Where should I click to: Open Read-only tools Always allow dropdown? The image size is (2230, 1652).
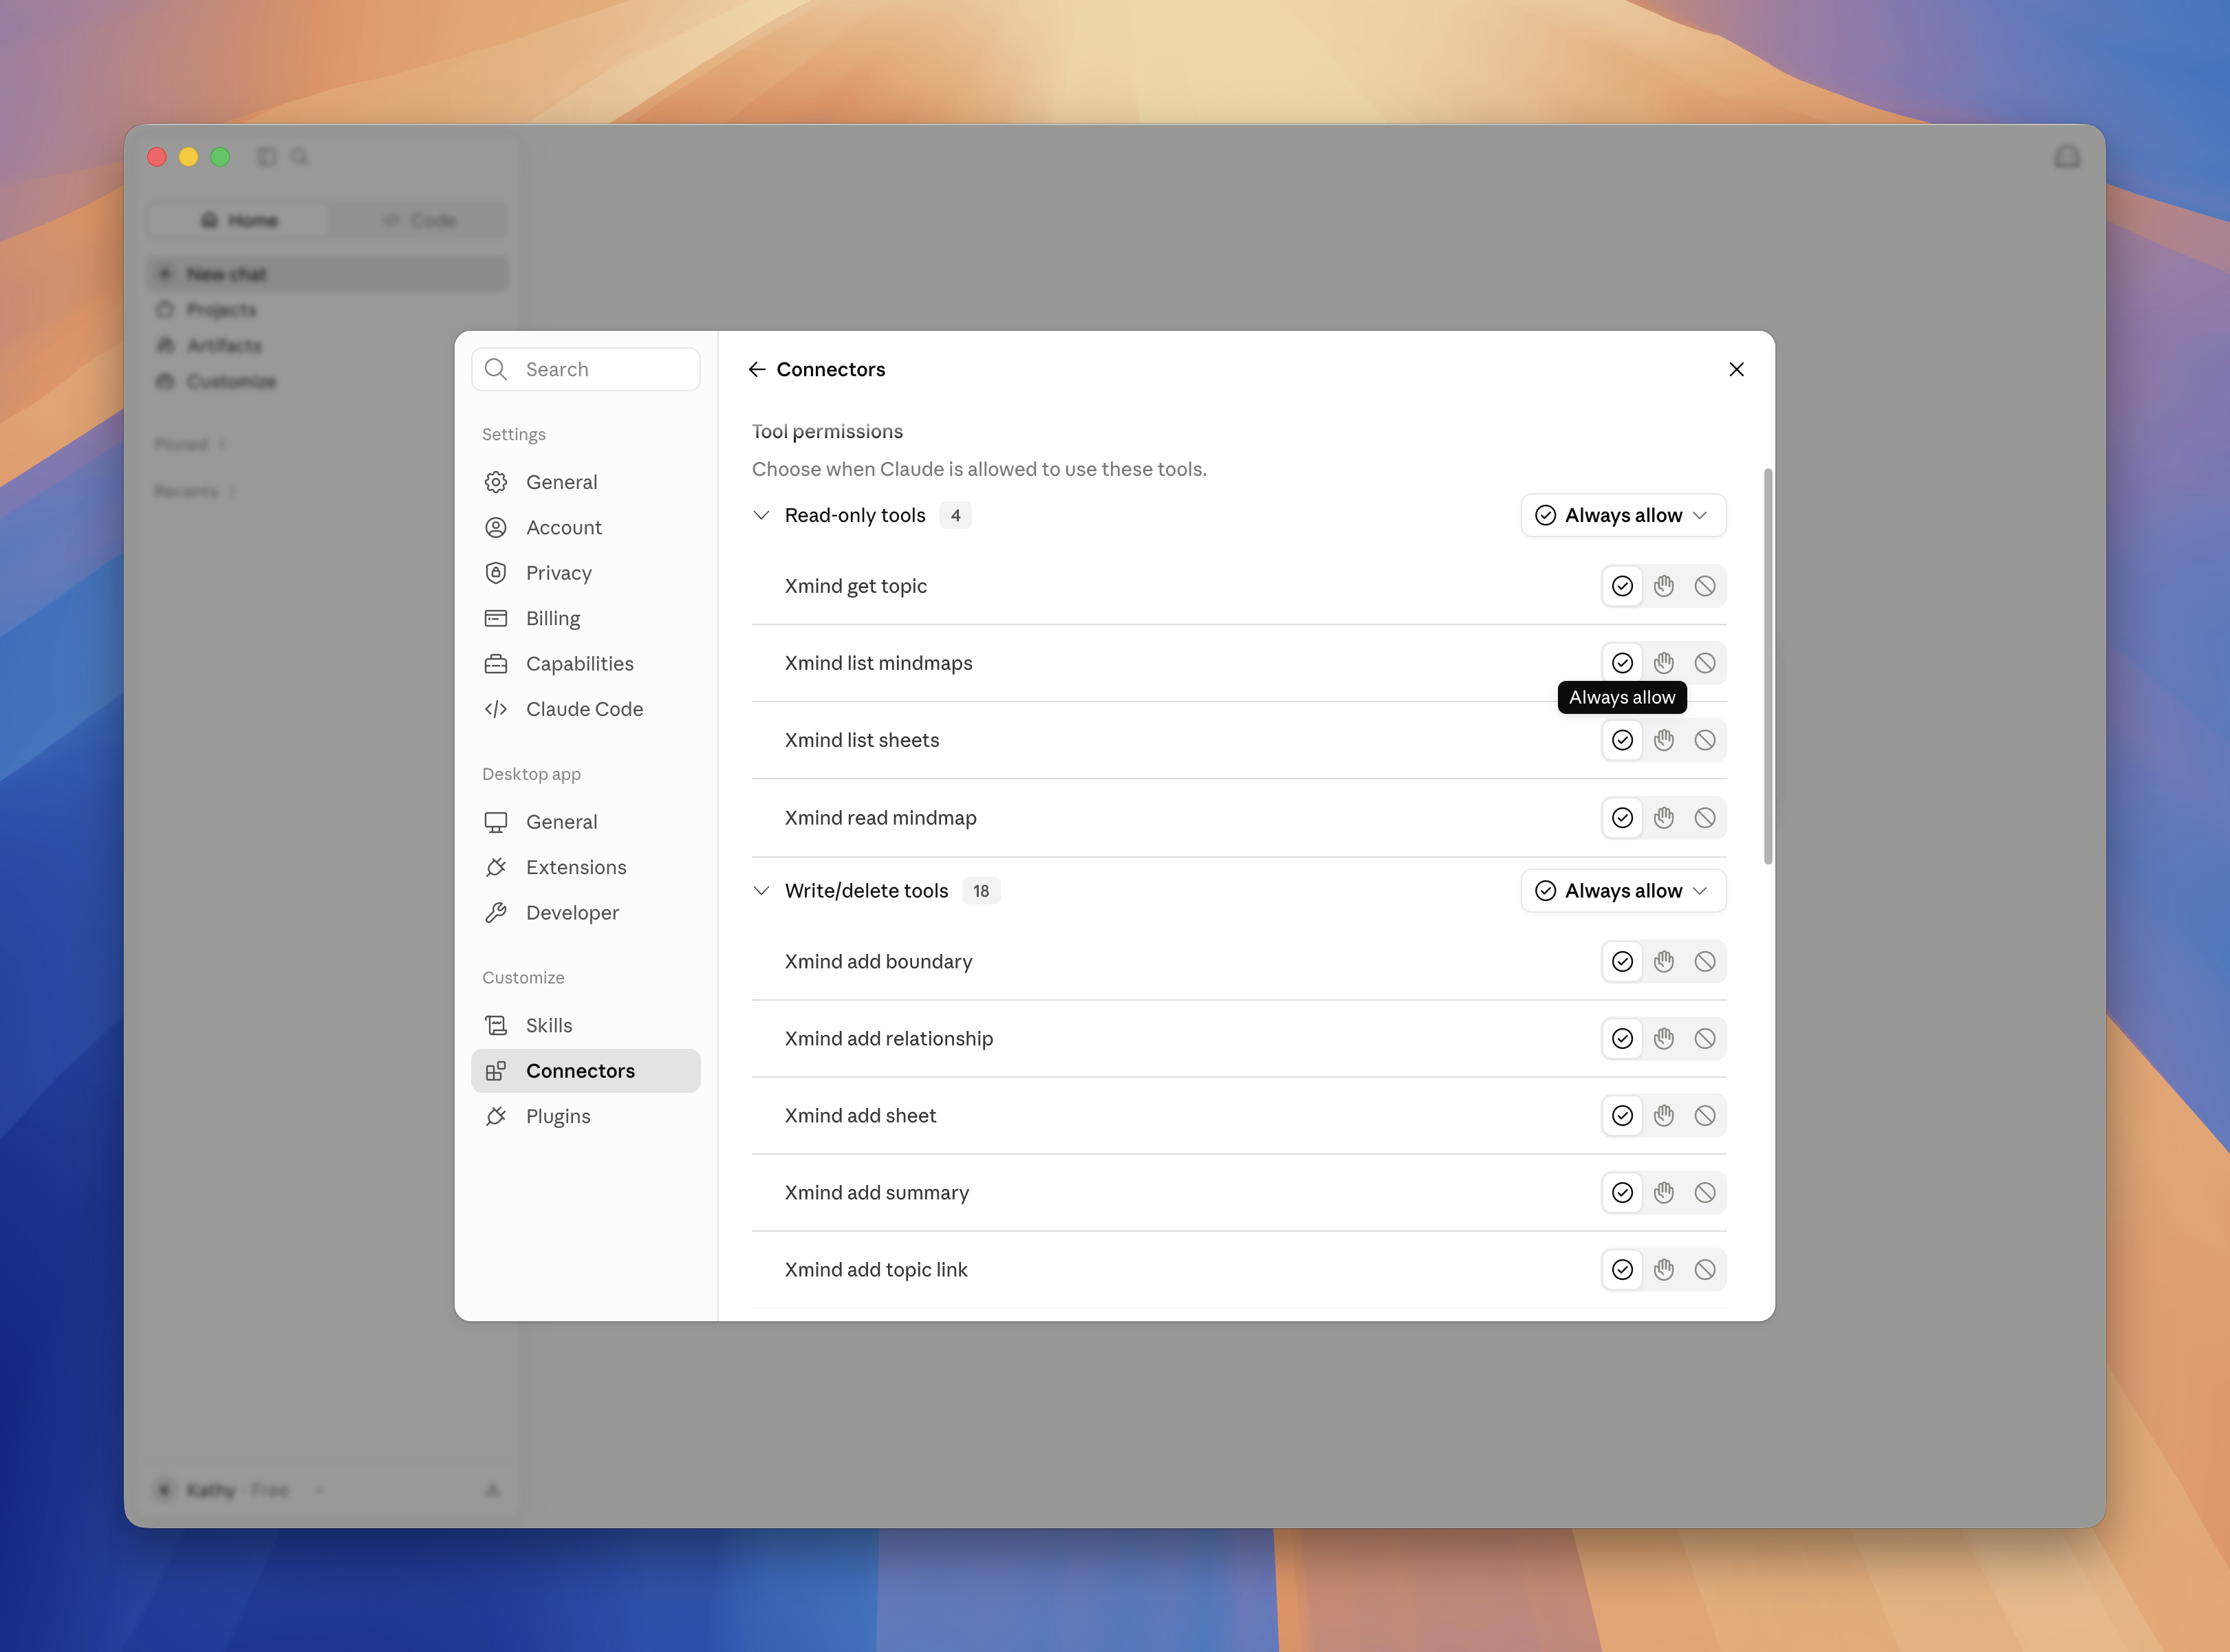tap(1623, 515)
